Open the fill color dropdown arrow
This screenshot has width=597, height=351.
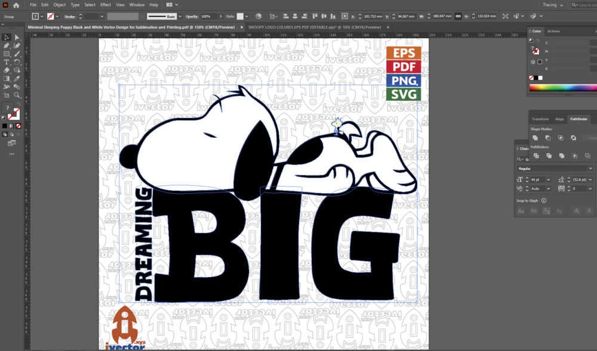pyautogui.click(x=42, y=16)
